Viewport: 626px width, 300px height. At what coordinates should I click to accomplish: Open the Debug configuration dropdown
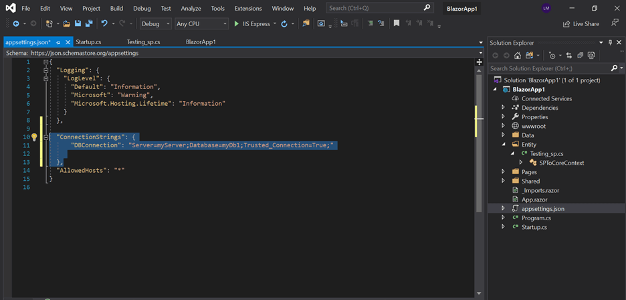(x=155, y=23)
